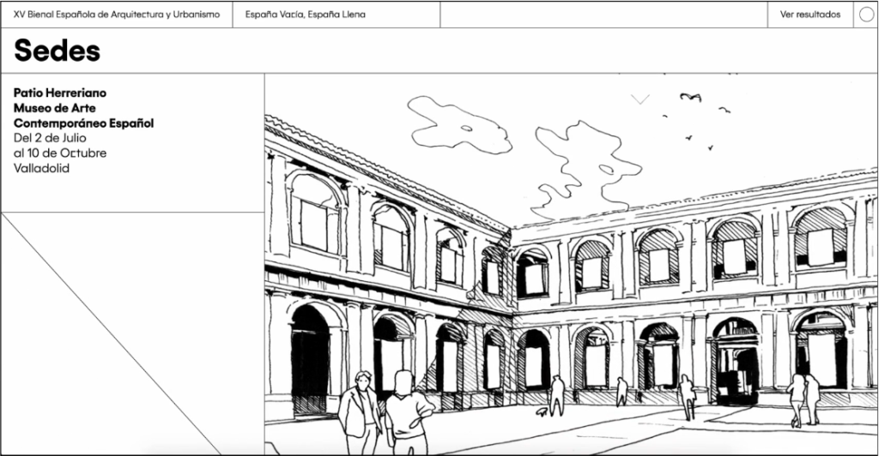Viewport: 879px width, 456px height.
Task: Select the Patio Herreriano venue title
Action: pos(83,108)
